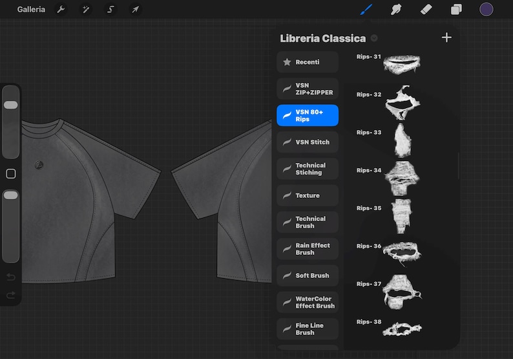The width and height of the screenshot is (513, 359).
Task: Choose the Rips-35 brush
Action: (x=401, y=215)
